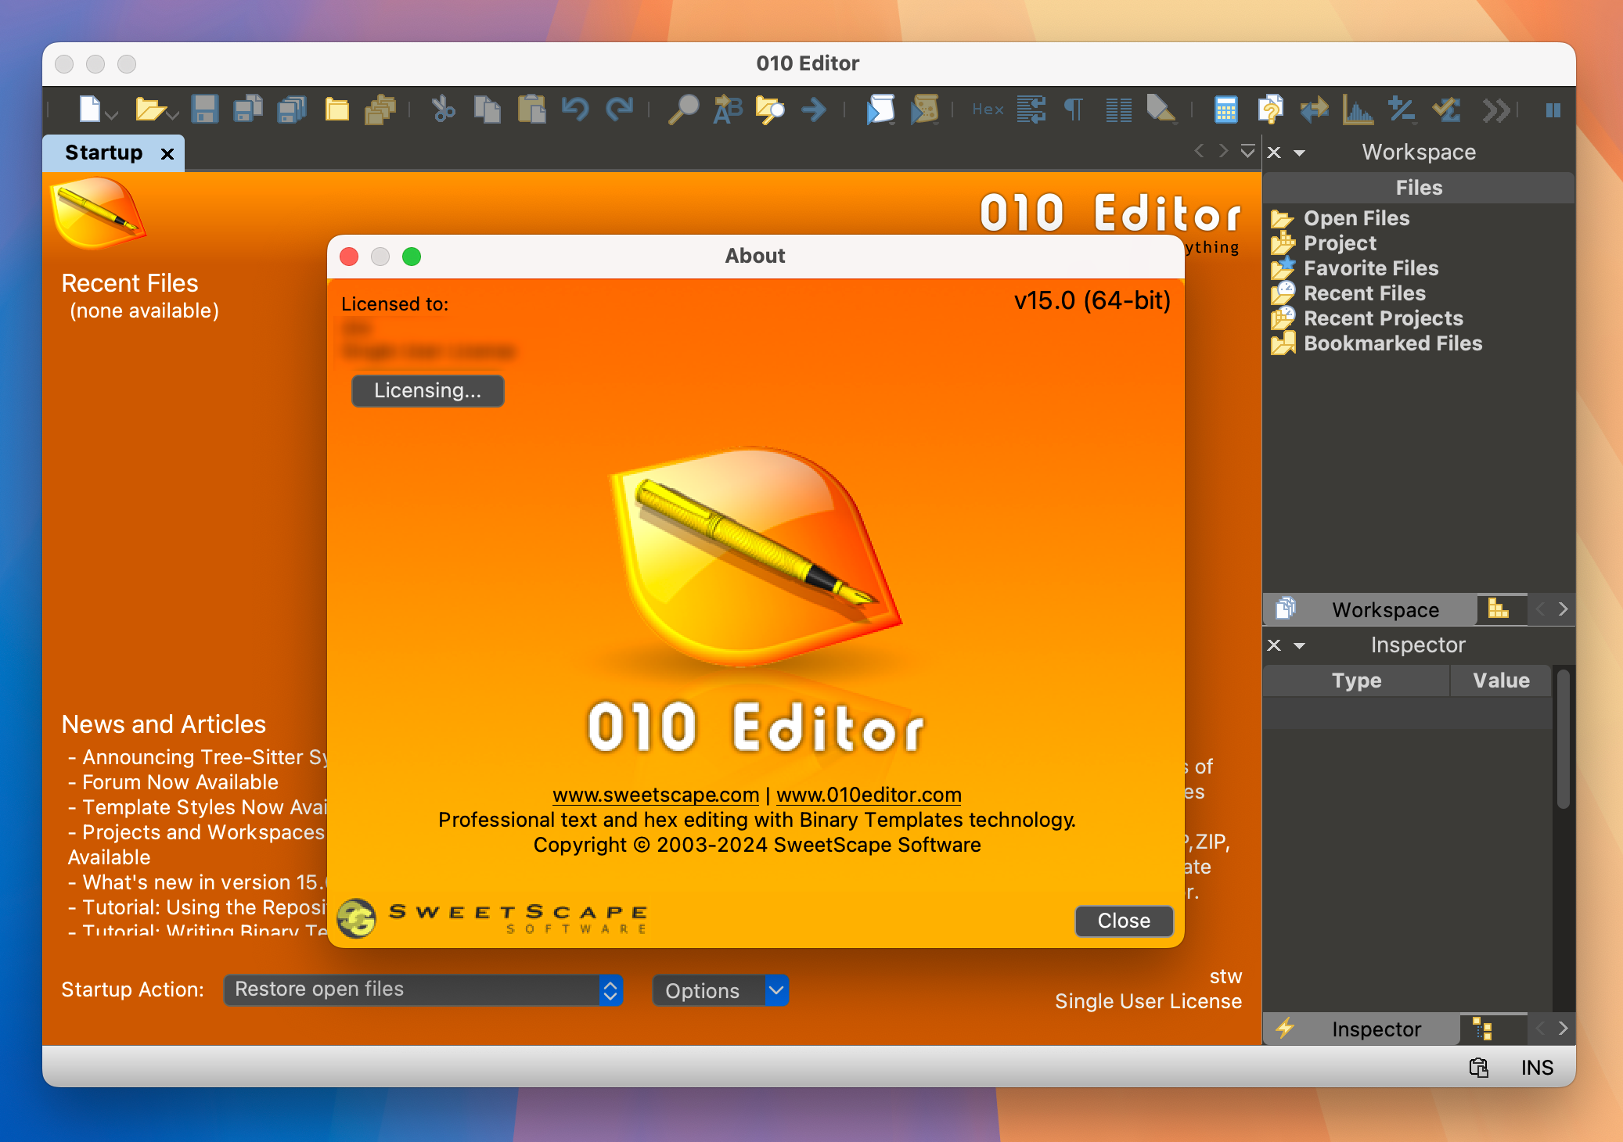This screenshot has width=1623, height=1142.
Task: Open the Calculator icon
Action: click(x=1225, y=110)
